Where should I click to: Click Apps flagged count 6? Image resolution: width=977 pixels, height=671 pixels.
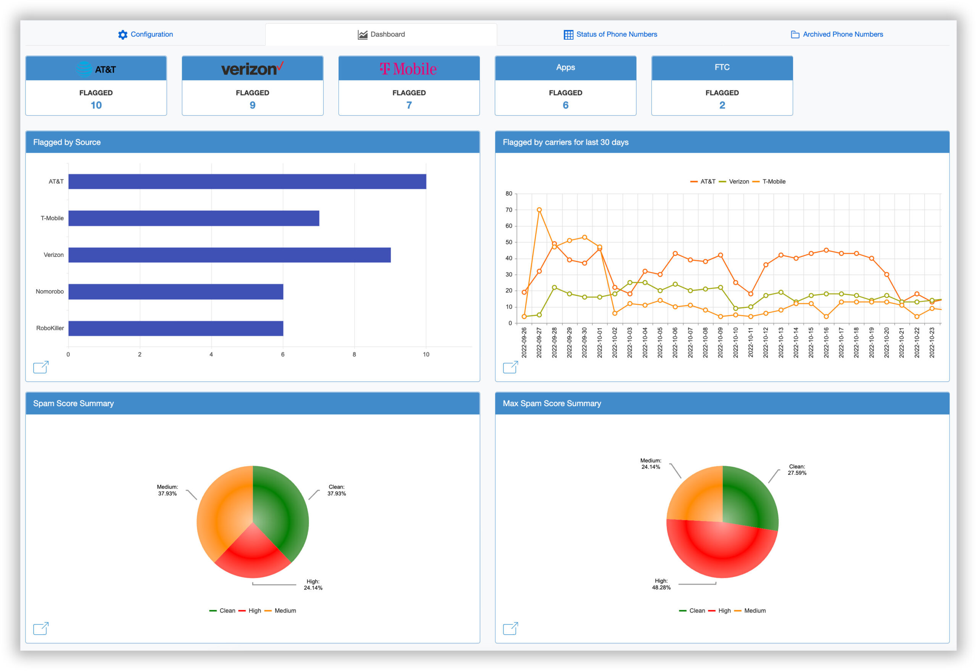click(566, 105)
